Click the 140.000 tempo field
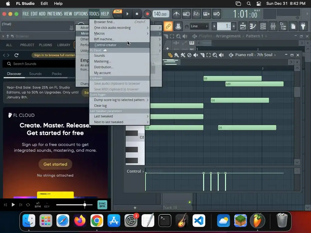 (160, 14)
